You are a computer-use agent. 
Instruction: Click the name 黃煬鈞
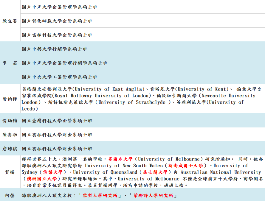(x=10, y=121)
